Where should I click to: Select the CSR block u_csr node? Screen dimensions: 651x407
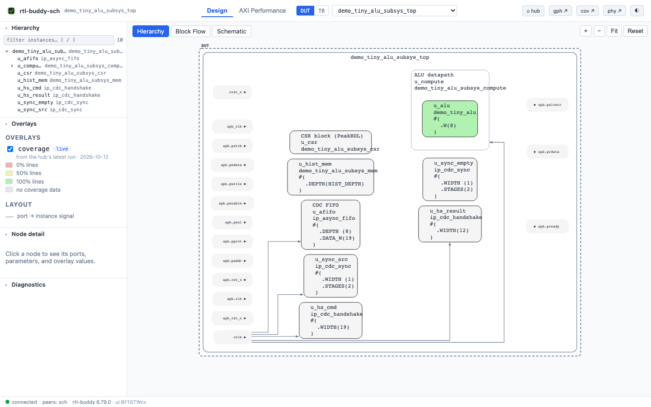click(330, 142)
